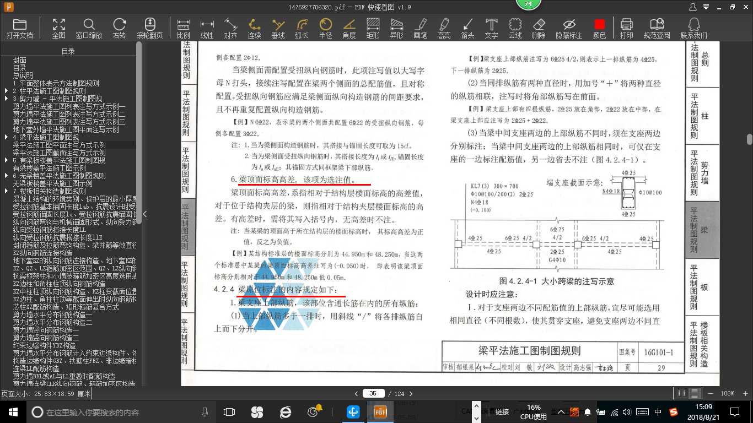753x423 pixels.
Task: Open Task View on the taskbar
Action: pyautogui.click(x=229, y=412)
